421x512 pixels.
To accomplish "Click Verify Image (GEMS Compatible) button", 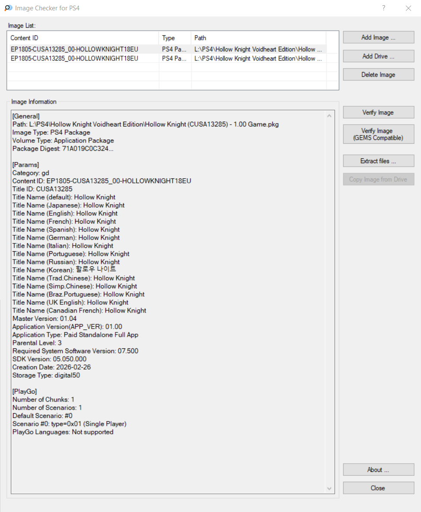I will click(x=379, y=134).
